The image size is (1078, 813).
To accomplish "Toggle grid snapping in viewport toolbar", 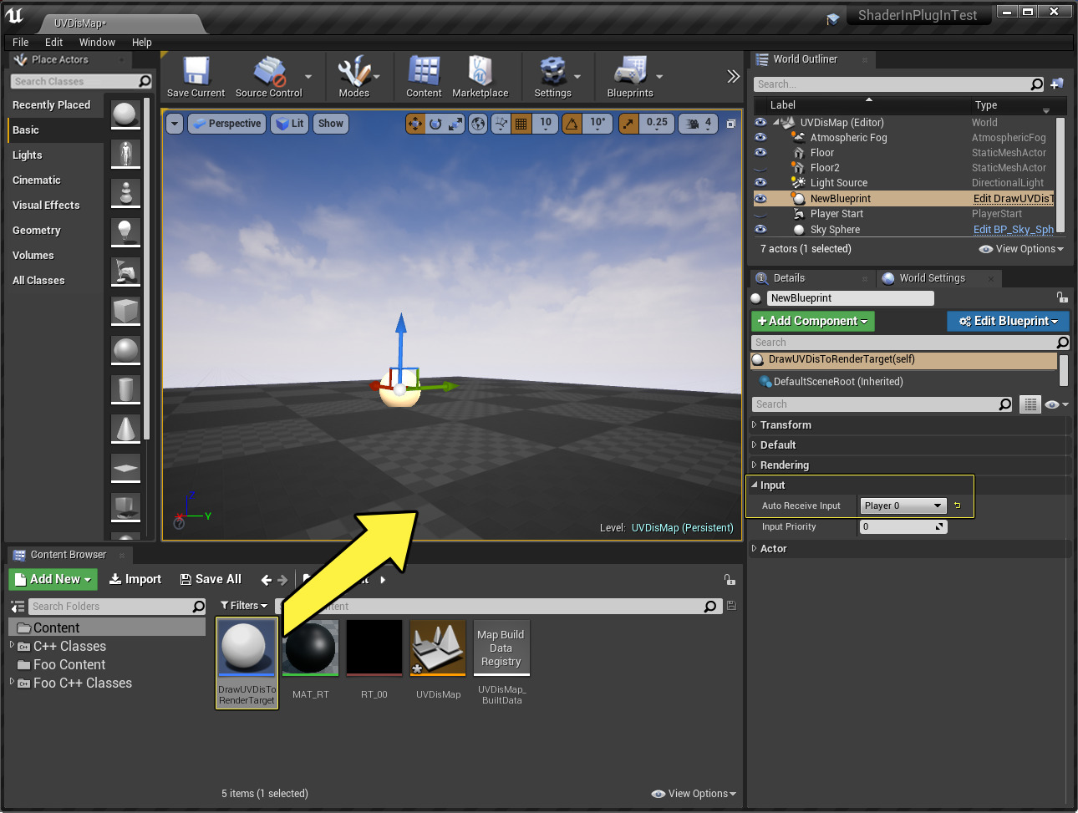I will point(521,124).
